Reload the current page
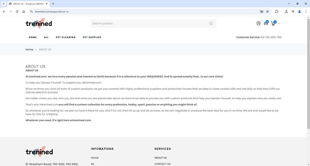This screenshot has height=166, width=310. click(x=17, y=12)
